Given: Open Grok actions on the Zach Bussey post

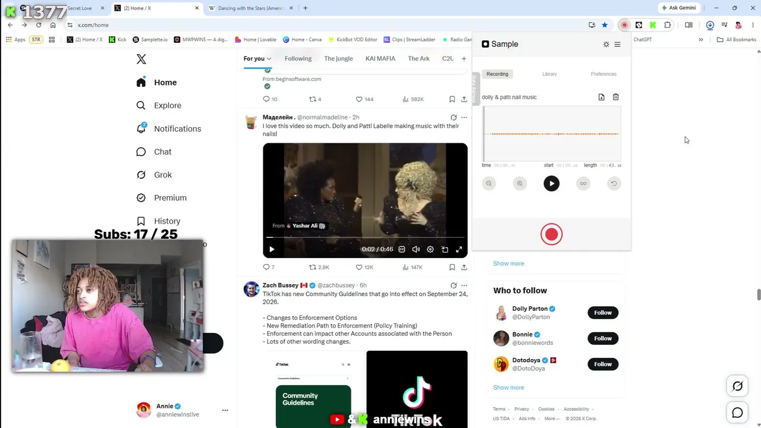Looking at the screenshot, I should [454, 285].
